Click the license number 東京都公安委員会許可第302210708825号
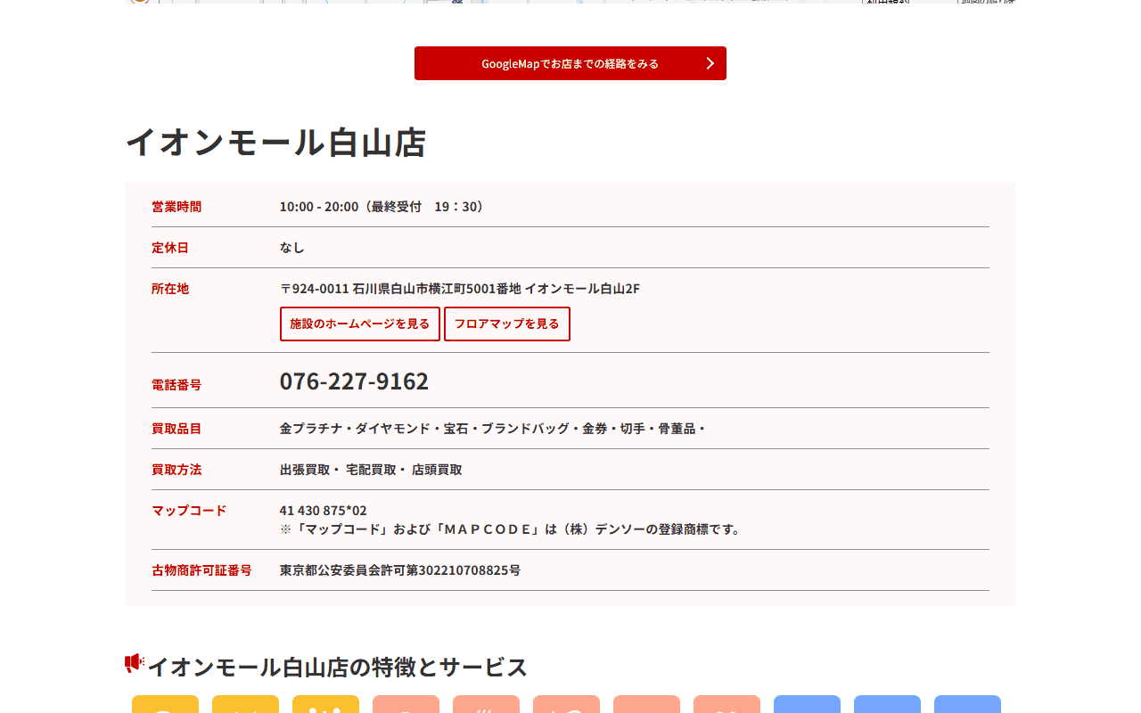This screenshot has height=713, width=1141. (400, 570)
